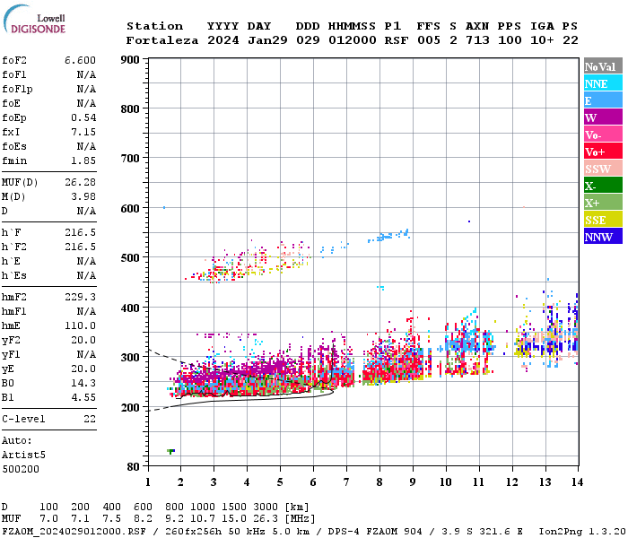Select the W purple legend swatch
This screenshot has width=628, height=538.
pyautogui.click(x=603, y=117)
